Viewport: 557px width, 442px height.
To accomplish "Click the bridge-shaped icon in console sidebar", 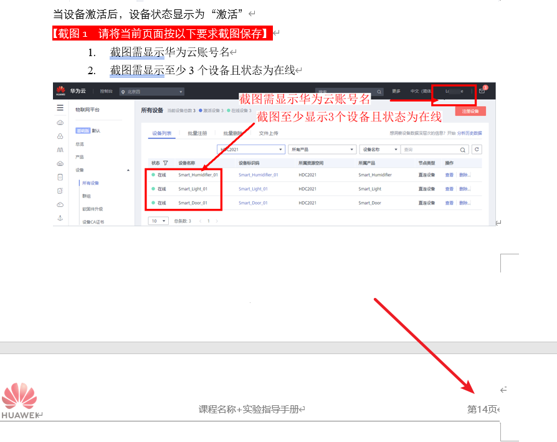I will (x=60, y=150).
